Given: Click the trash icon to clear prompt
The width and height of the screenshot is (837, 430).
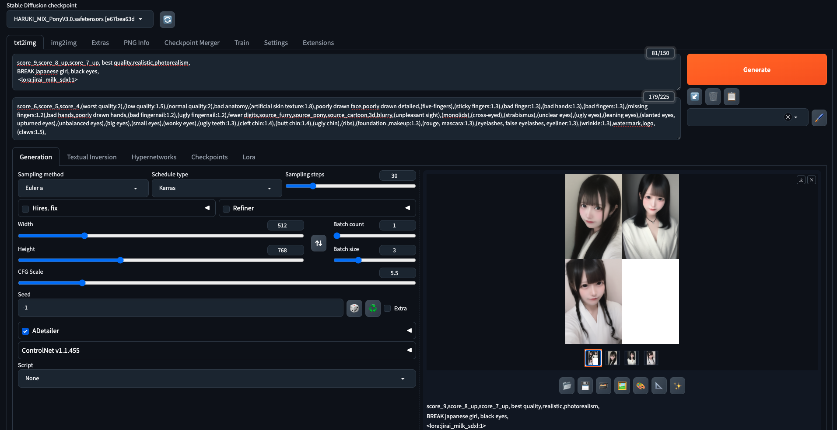Looking at the screenshot, I should [x=713, y=96].
